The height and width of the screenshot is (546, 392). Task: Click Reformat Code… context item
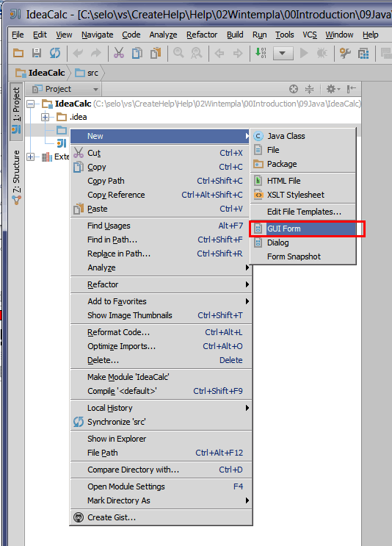pyautogui.click(x=161, y=332)
